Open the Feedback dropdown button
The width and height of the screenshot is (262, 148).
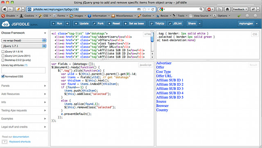[x=240, y=9]
